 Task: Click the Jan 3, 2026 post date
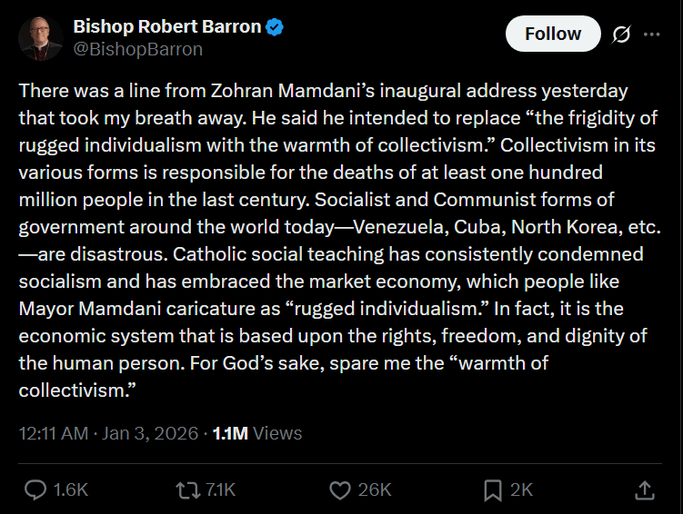tap(149, 433)
